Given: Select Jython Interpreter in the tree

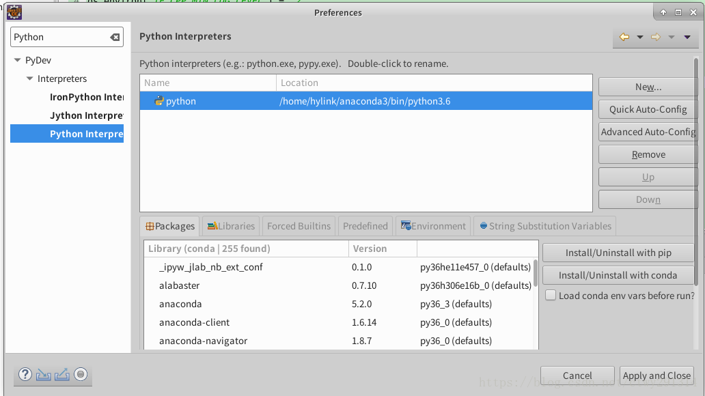Looking at the screenshot, I should click(87, 115).
